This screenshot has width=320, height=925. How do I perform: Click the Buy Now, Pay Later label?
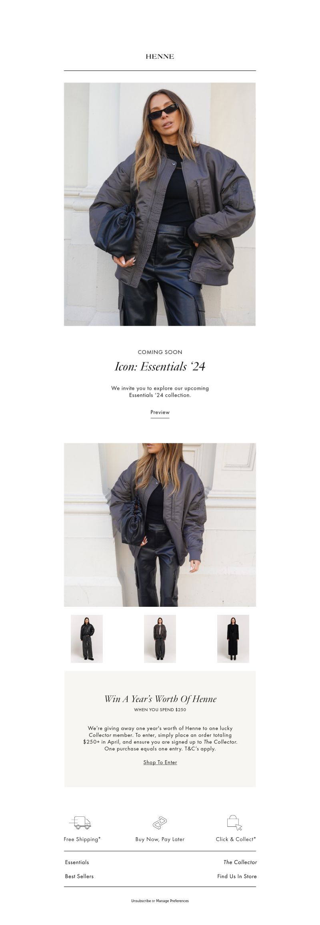tap(160, 839)
